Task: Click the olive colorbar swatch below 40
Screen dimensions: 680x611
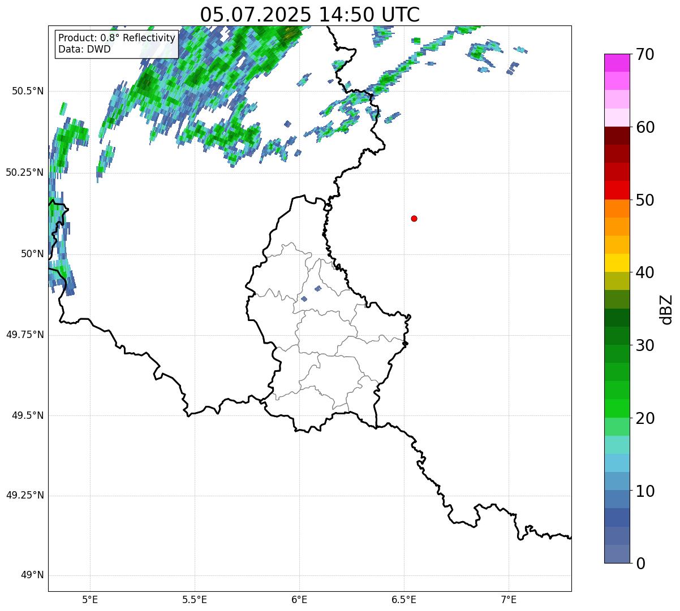Action: click(617, 281)
